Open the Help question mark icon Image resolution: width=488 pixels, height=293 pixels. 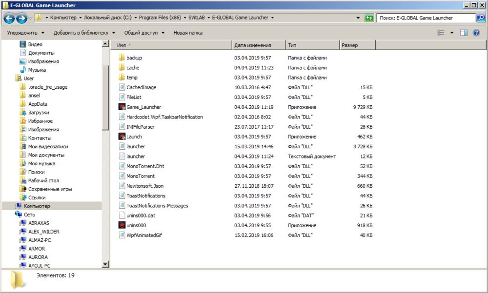pyautogui.click(x=476, y=33)
